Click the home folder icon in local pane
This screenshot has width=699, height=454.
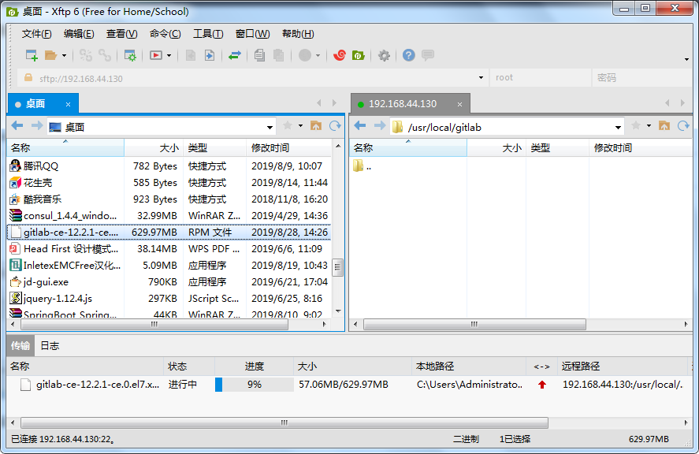[x=316, y=126]
